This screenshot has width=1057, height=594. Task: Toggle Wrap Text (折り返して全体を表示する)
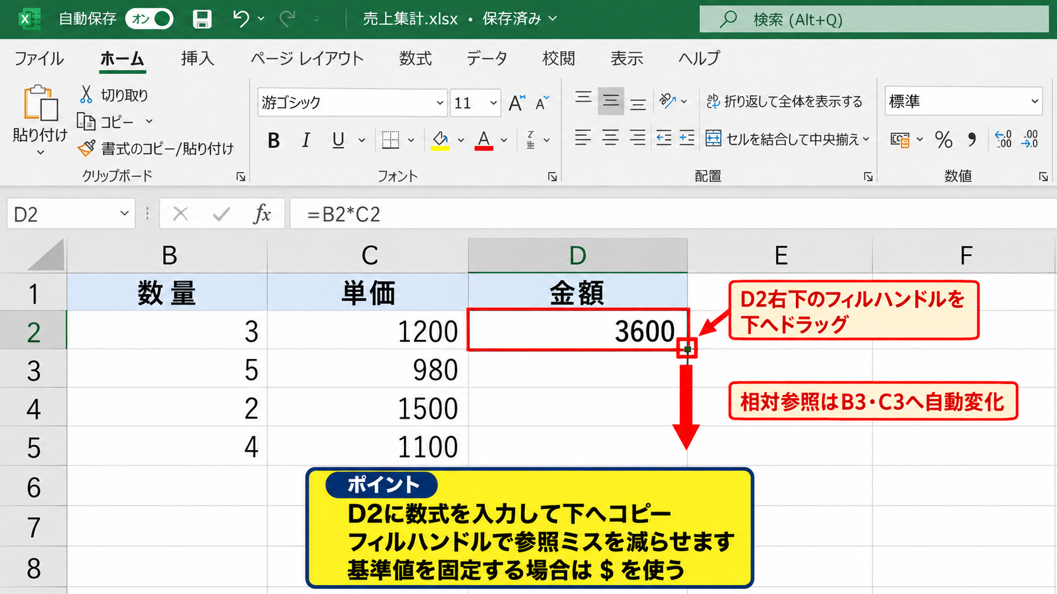click(785, 101)
